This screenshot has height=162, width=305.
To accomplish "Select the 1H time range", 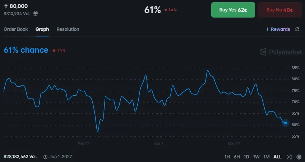I will click(227, 157).
